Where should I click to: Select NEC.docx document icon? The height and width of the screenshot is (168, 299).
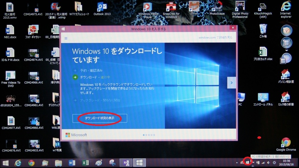pos(10,32)
